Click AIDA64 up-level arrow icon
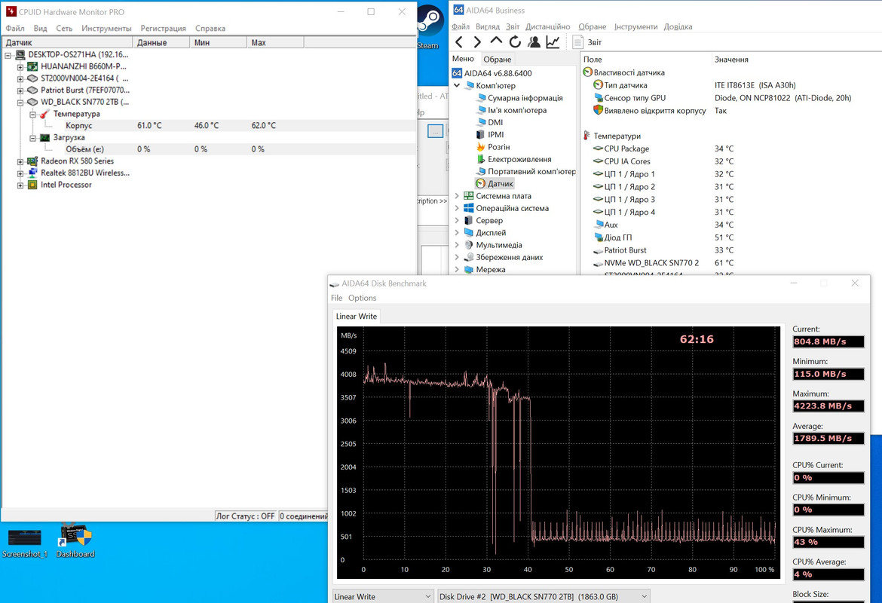The width and height of the screenshot is (882, 603). (x=496, y=41)
